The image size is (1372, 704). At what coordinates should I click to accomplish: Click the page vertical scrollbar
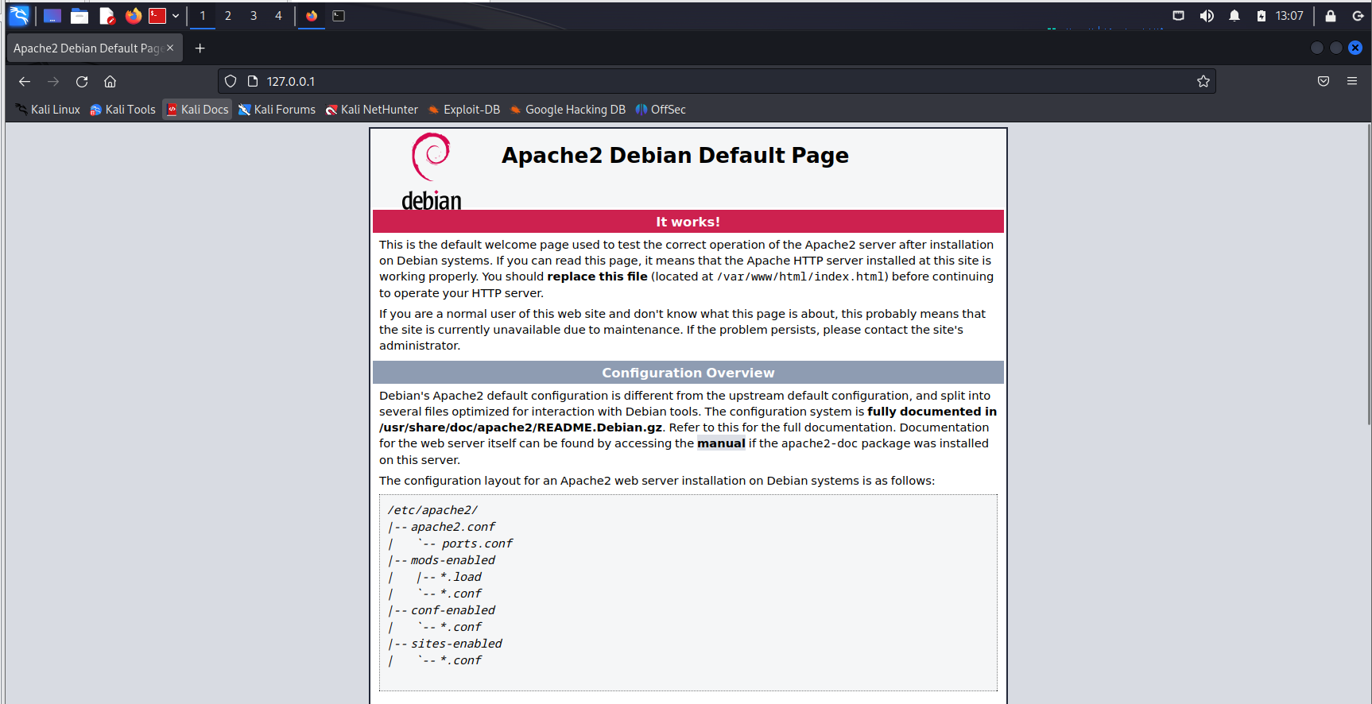point(1369,274)
